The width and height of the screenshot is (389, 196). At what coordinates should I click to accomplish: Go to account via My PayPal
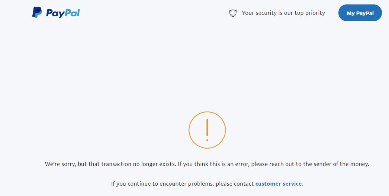360,13
